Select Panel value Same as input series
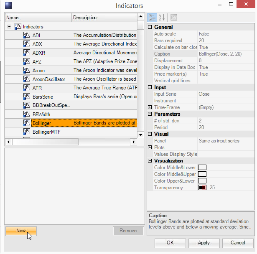Viewport: 257px width, 254px height. click(x=226, y=141)
